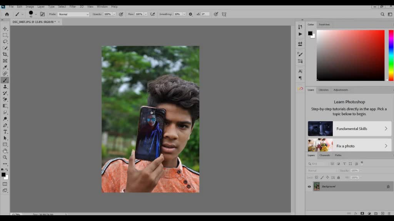Toggle lock image pixels brush icon
Viewport: 394px width, 221px height.
322,177
